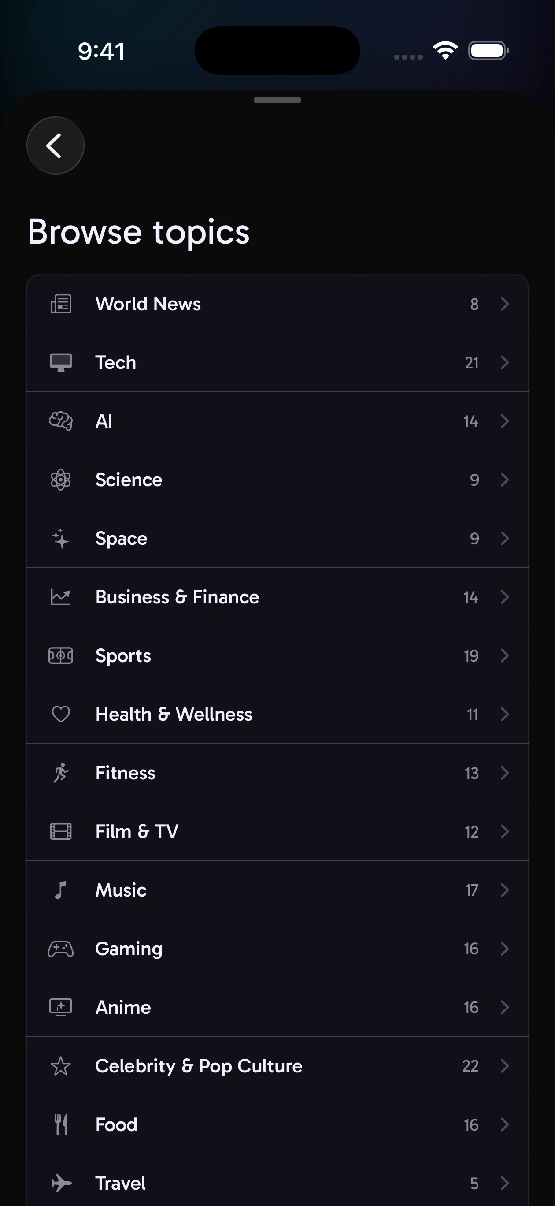
Task: Click the Fitness running figure icon
Action: coord(61,773)
